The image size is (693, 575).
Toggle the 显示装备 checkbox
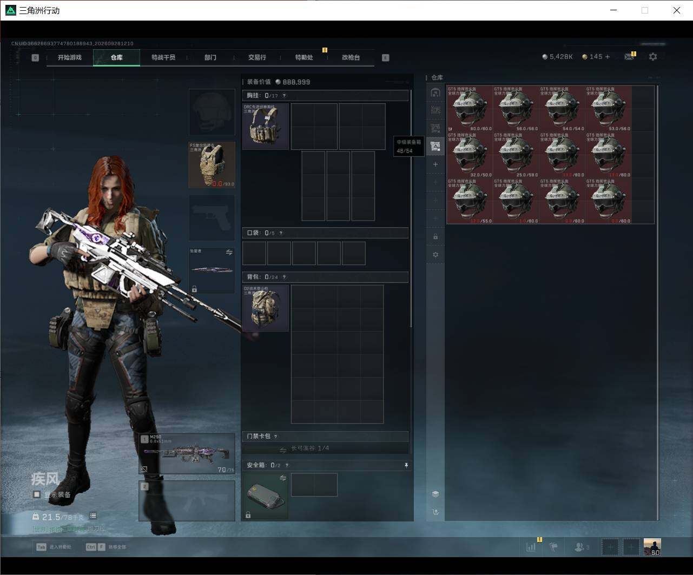point(37,494)
